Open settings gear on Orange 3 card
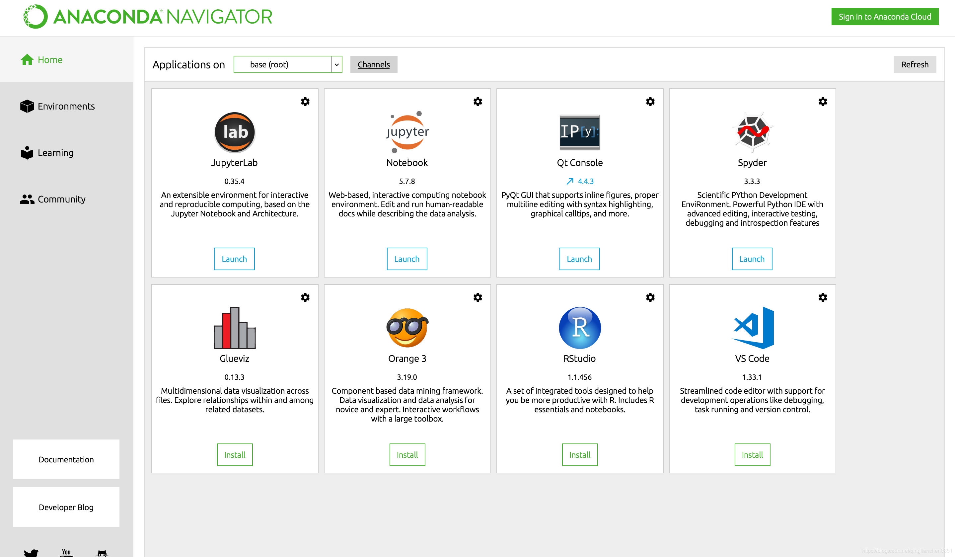 [x=477, y=297]
